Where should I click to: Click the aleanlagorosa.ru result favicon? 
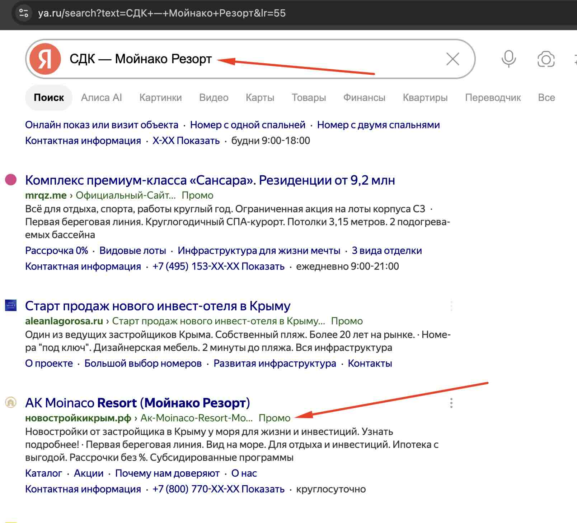coord(11,305)
